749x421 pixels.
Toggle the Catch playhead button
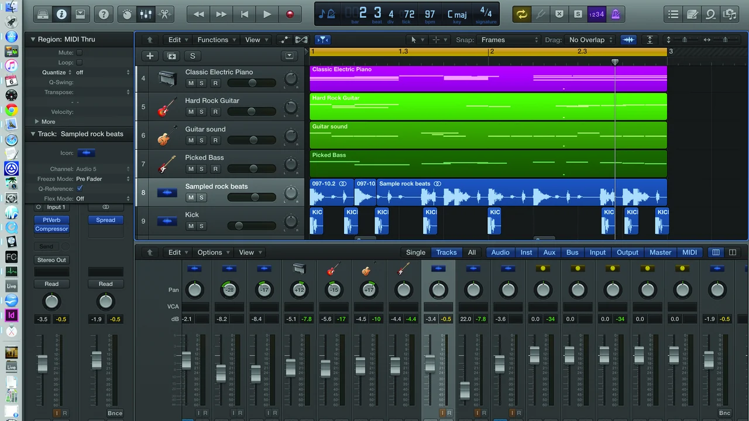click(322, 40)
